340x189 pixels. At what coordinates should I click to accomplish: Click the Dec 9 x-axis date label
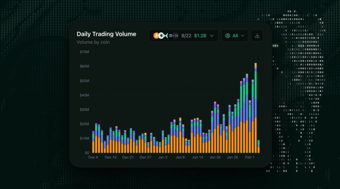(x=93, y=157)
